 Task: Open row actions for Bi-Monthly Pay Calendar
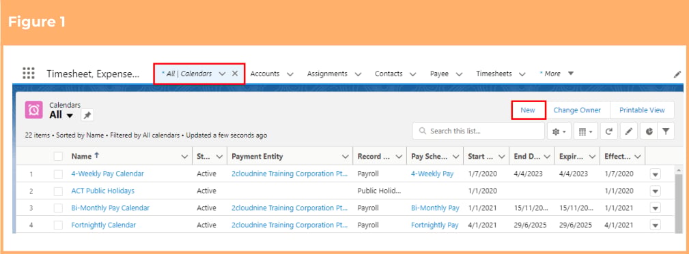coord(655,208)
